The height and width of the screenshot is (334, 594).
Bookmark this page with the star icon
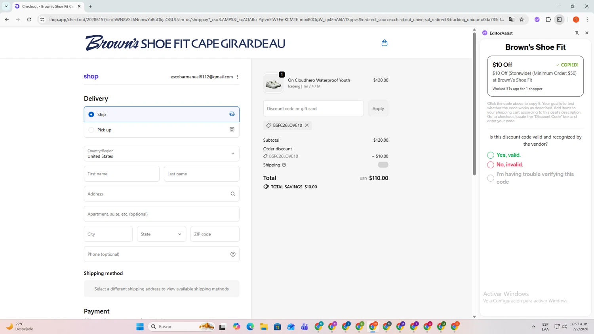pos(522,19)
